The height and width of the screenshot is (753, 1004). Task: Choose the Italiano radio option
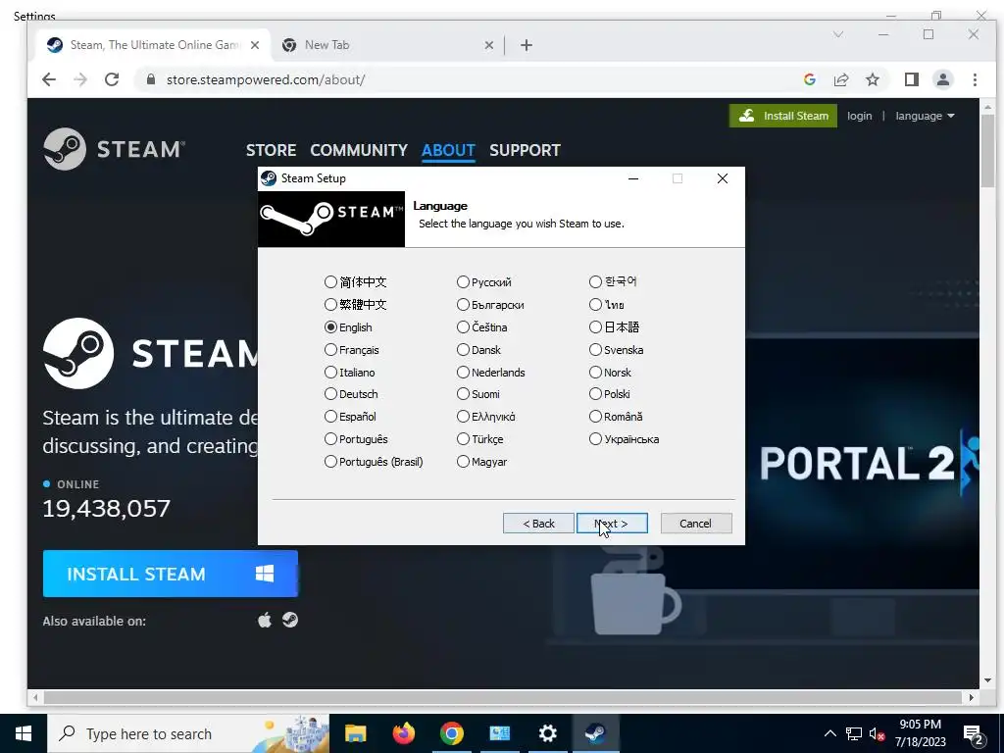[330, 372]
